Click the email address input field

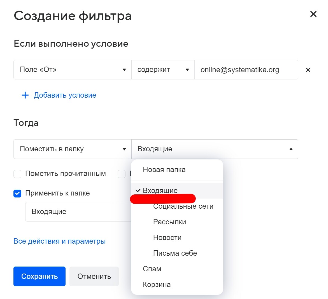coord(246,70)
